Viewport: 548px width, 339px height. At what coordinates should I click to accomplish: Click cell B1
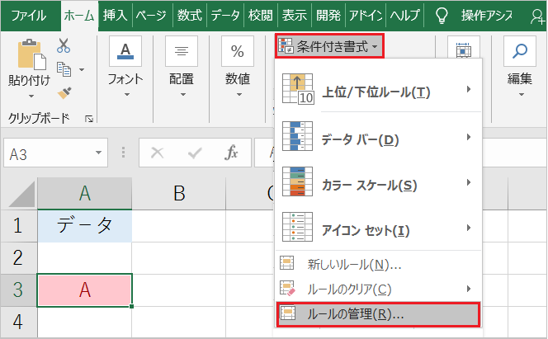[x=179, y=226]
